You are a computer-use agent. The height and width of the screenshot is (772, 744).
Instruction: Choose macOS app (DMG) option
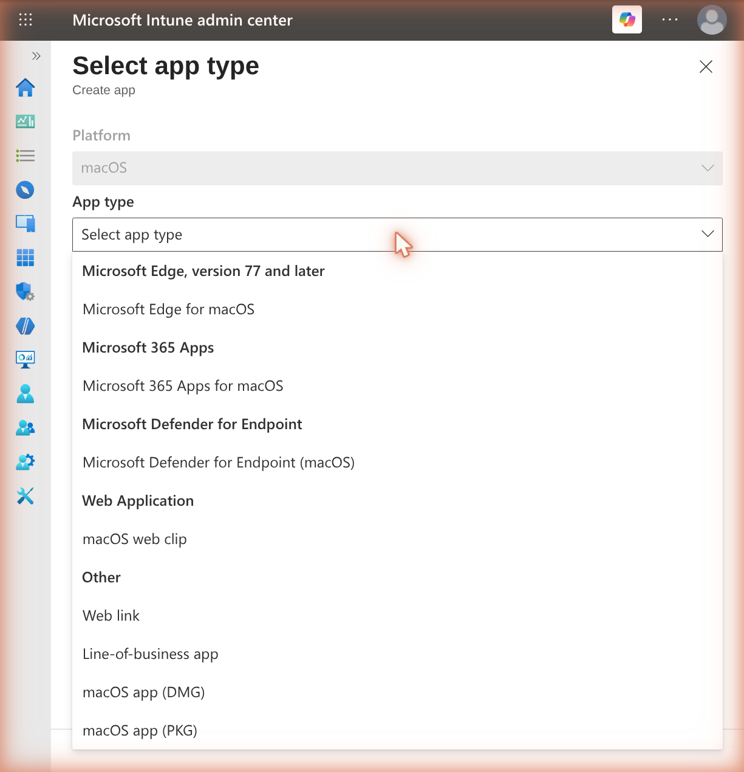pos(397,692)
